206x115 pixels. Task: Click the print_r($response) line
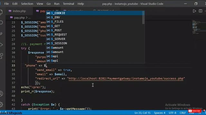(38, 92)
